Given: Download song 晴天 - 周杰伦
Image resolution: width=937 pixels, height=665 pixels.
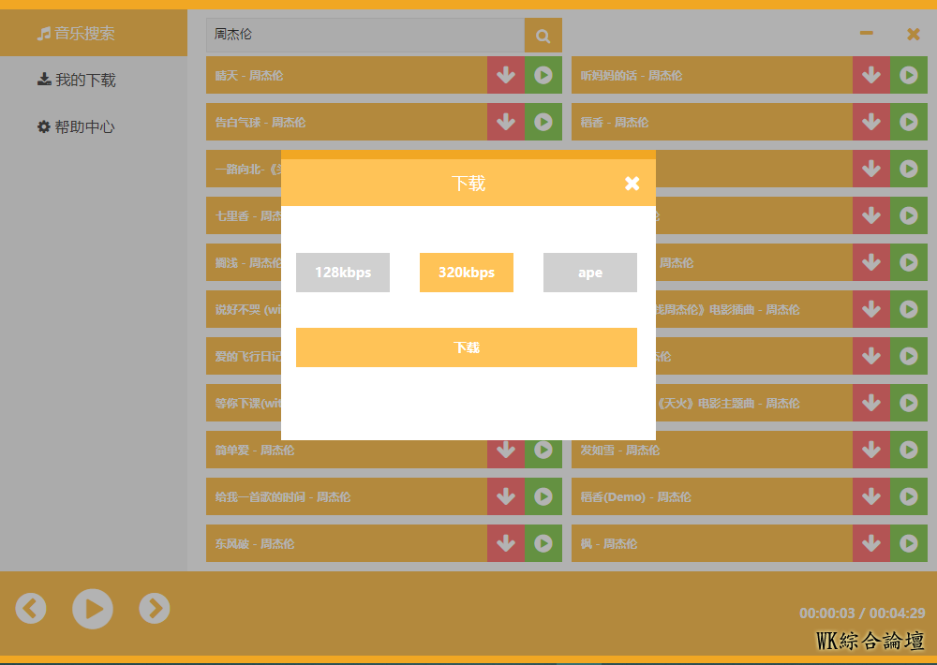Looking at the screenshot, I should tap(506, 75).
